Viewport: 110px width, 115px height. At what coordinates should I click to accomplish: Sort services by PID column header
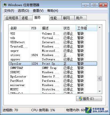point(35,28)
